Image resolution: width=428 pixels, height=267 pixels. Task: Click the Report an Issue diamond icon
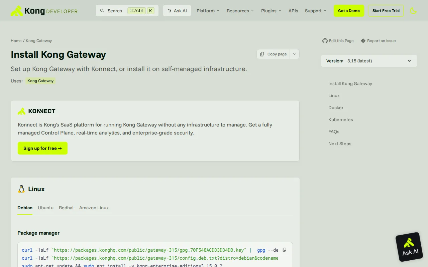pos(363,41)
